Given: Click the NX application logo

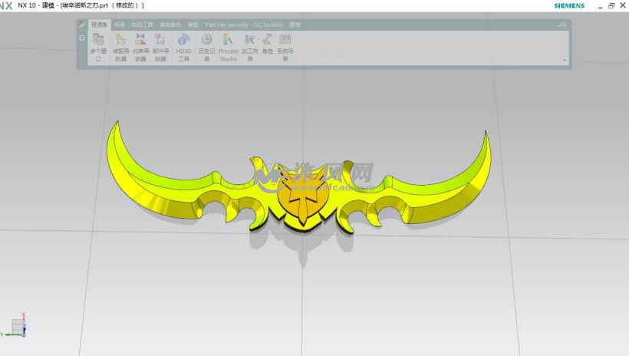Looking at the screenshot, I should coord(6,5).
